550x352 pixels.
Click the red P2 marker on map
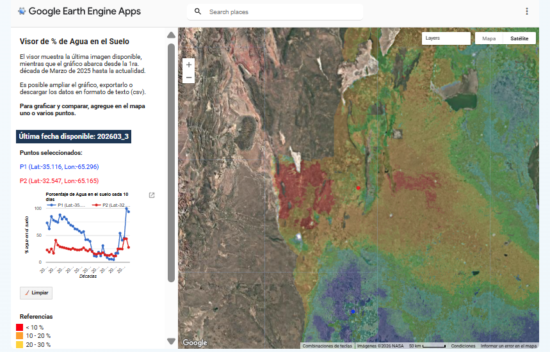(358, 188)
